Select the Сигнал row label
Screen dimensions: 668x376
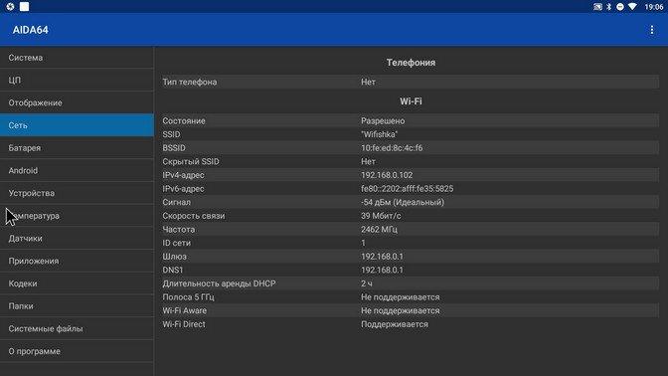(x=176, y=202)
